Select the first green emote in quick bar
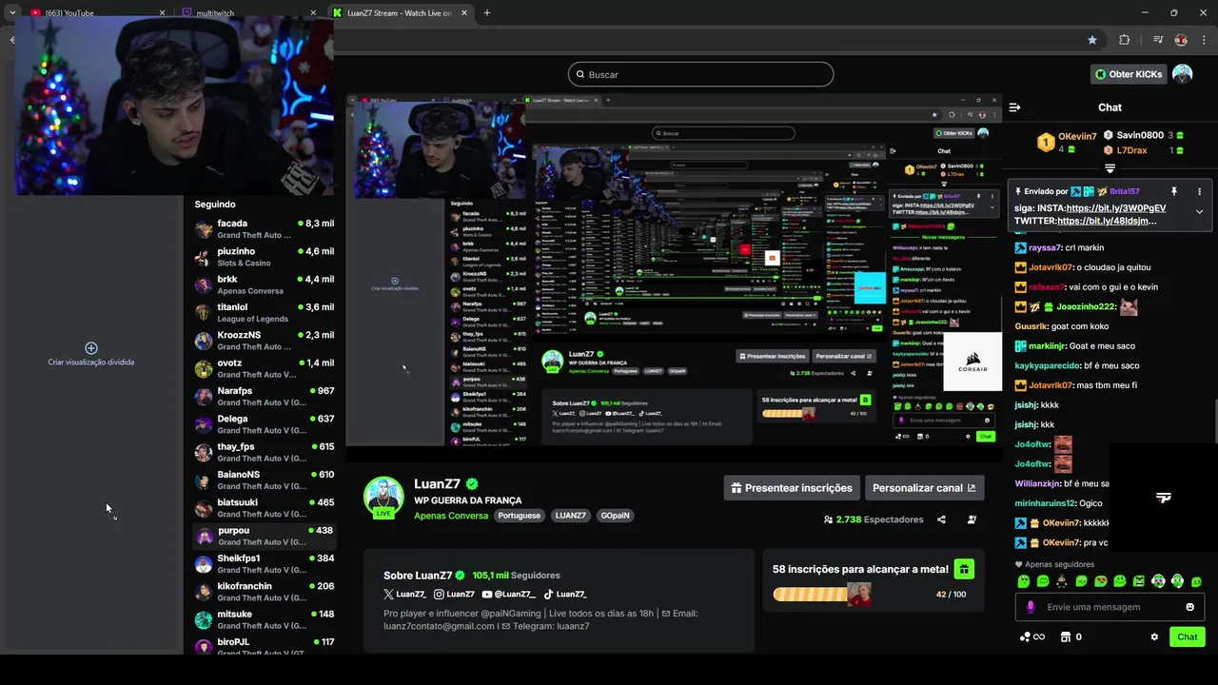Image resolution: width=1218 pixels, height=685 pixels. click(x=1024, y=581)
